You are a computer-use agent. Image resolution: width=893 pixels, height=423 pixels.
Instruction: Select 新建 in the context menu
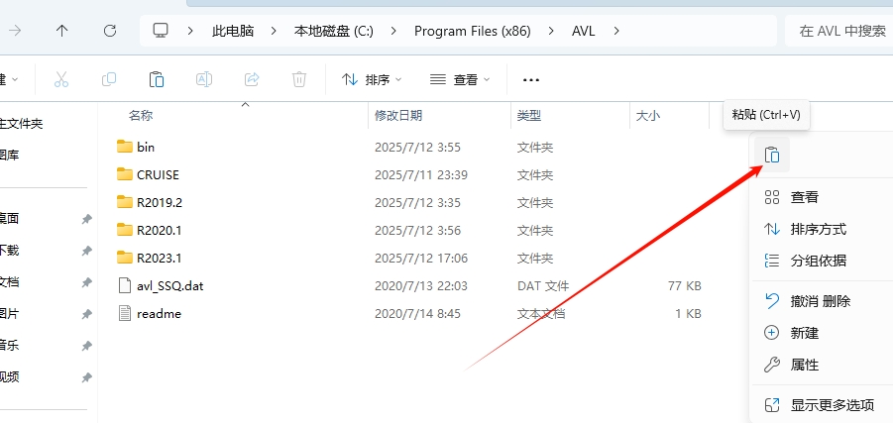(823, 333)
